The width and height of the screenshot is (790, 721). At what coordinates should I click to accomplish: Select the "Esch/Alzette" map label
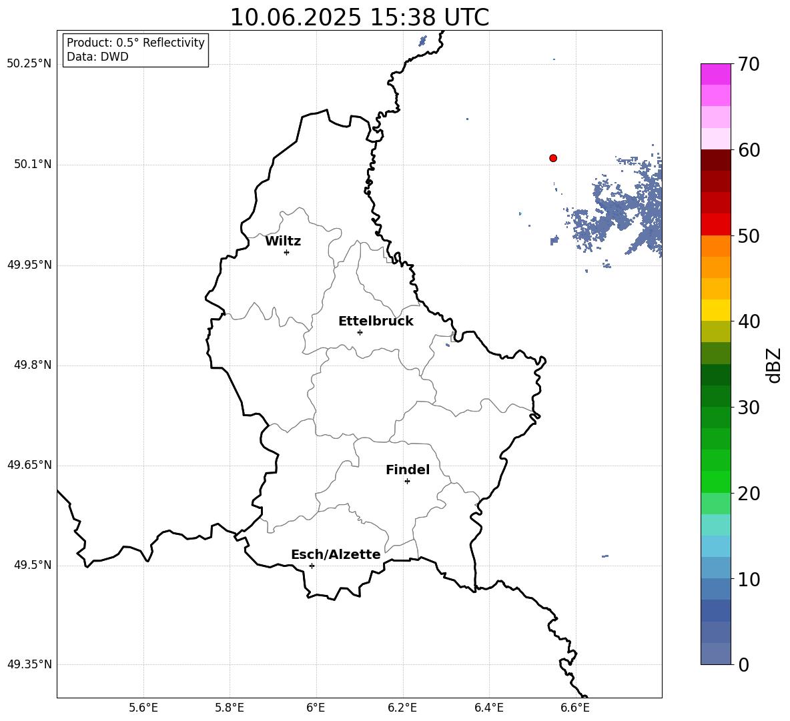point(336,554)
